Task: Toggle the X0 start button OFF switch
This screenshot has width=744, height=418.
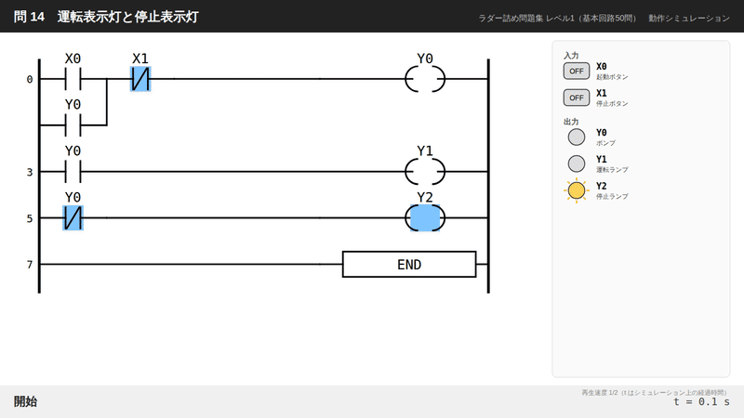Action: [577, 72]
